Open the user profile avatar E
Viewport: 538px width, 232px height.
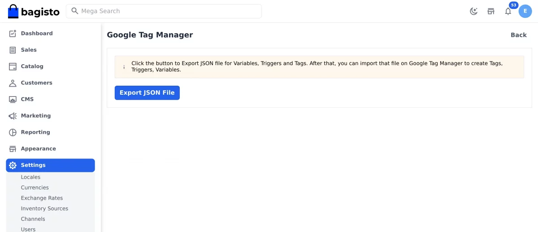[525, 11]
